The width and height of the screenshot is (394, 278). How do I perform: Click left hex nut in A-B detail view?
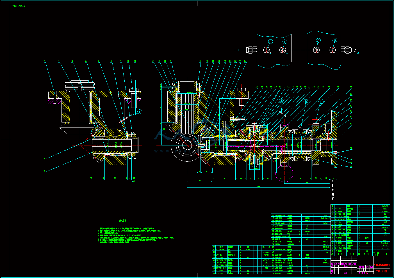click(x=316, y=50)
